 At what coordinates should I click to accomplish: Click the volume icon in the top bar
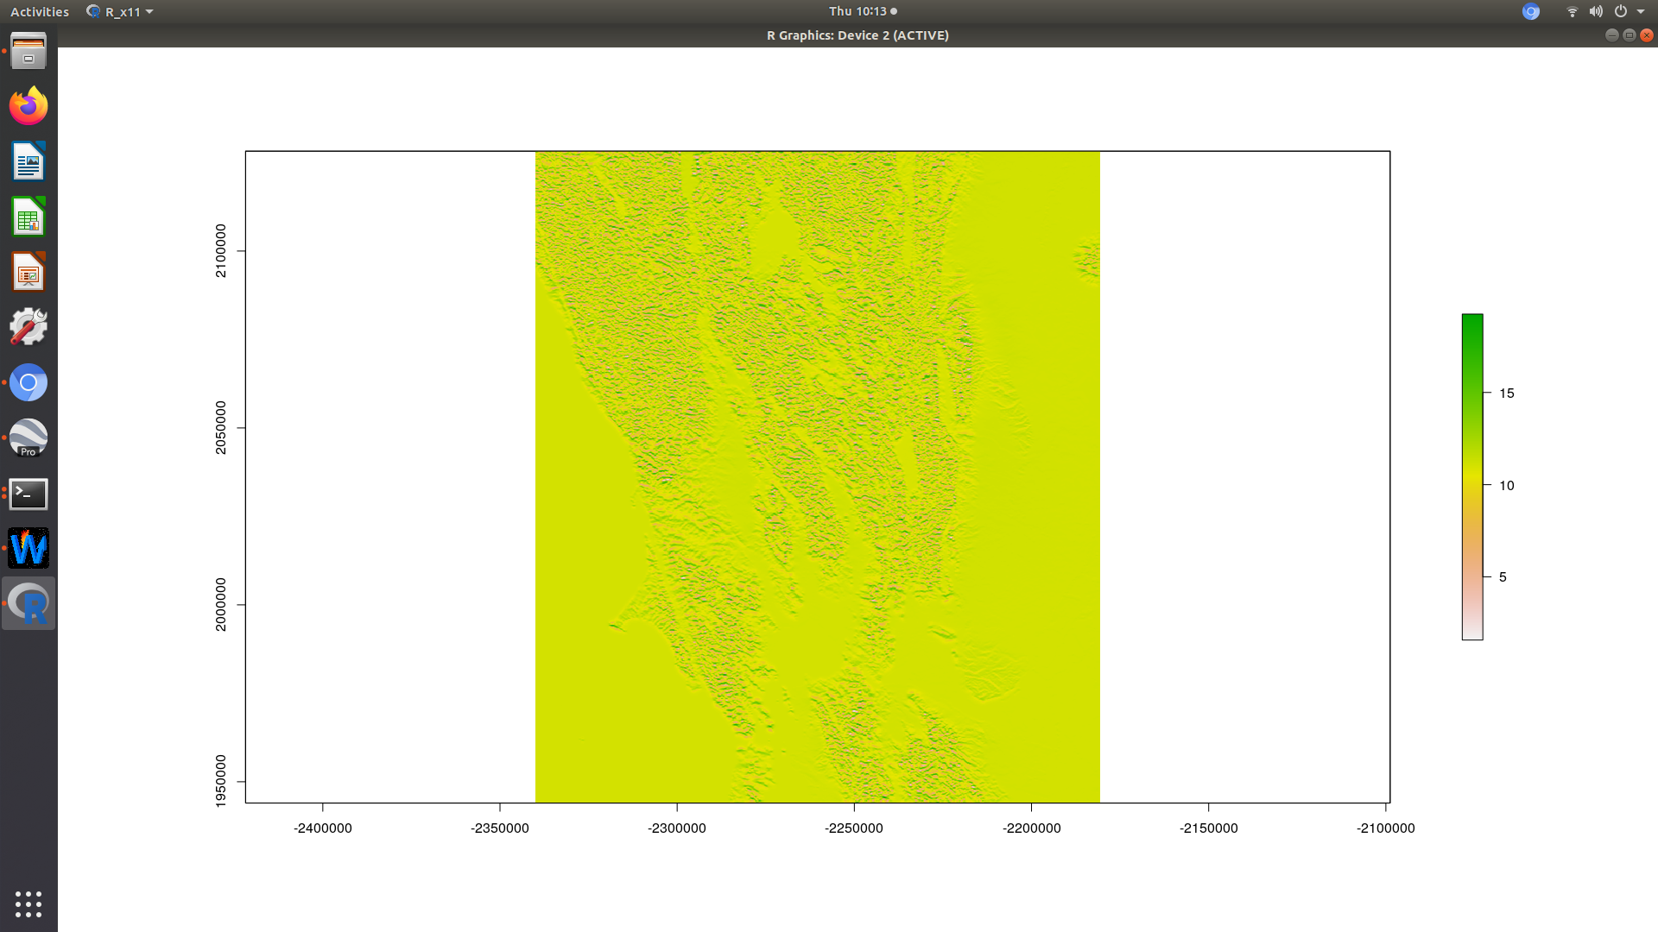(1596, 11)
